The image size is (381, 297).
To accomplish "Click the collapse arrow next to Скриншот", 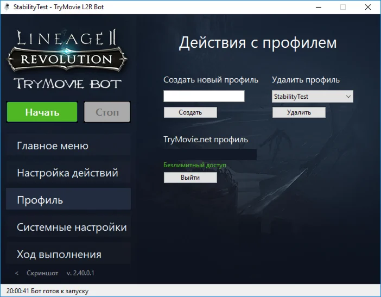I will coord(17,273).
